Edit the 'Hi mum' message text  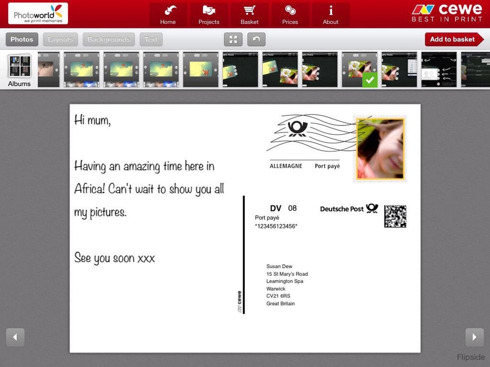pos(149,189)
